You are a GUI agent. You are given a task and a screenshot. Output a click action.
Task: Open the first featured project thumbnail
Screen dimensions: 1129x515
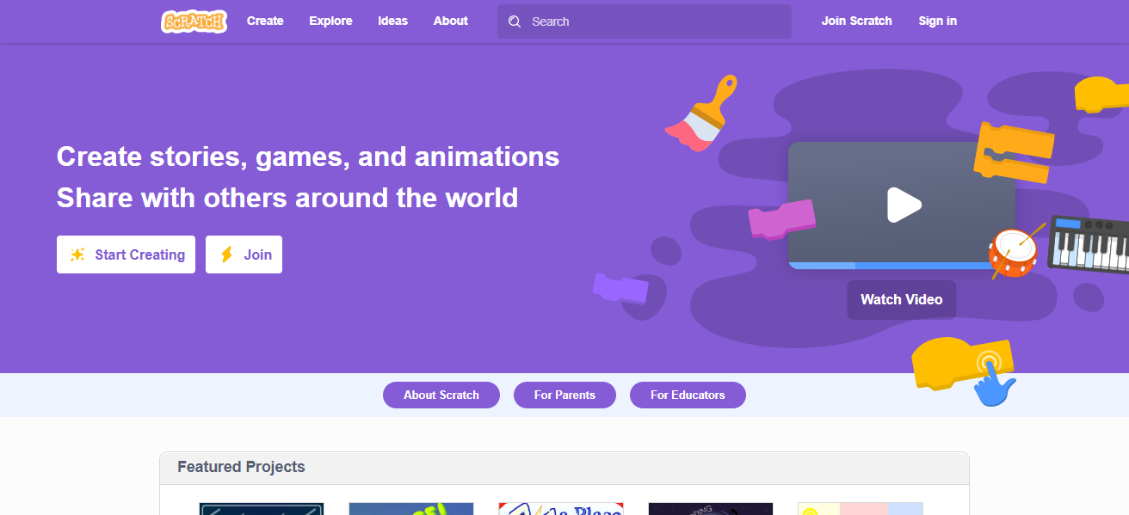262,509
